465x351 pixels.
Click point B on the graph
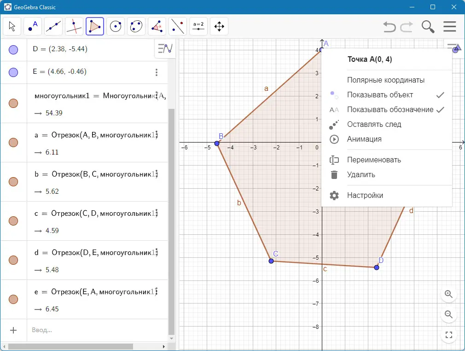(217, 143)
